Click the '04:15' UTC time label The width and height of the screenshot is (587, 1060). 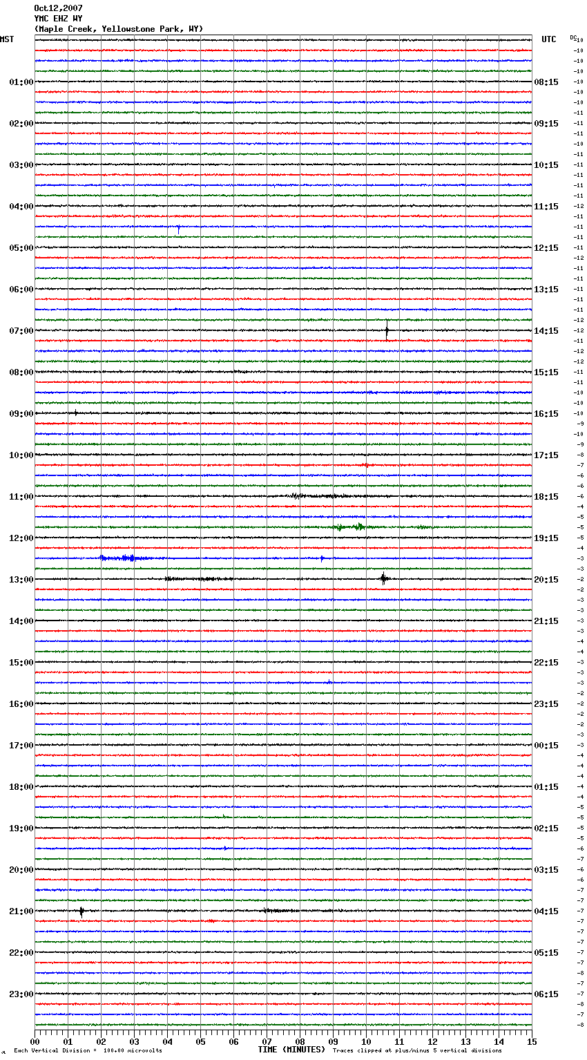pyautogui.click(x=546, y=911)
